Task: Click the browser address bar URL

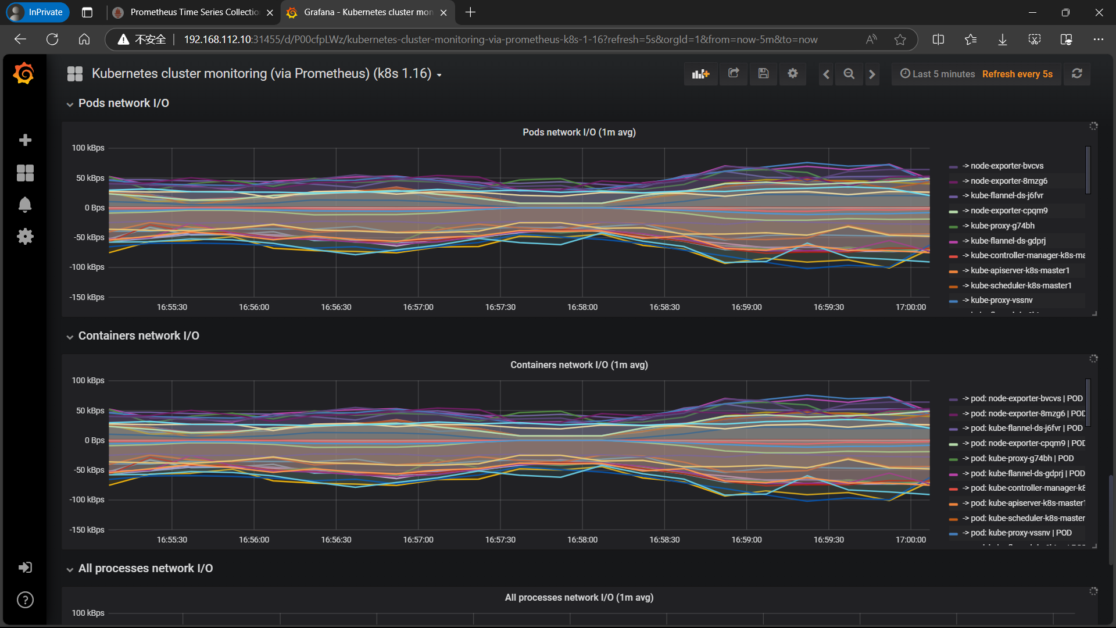Action: pos(500,40)
